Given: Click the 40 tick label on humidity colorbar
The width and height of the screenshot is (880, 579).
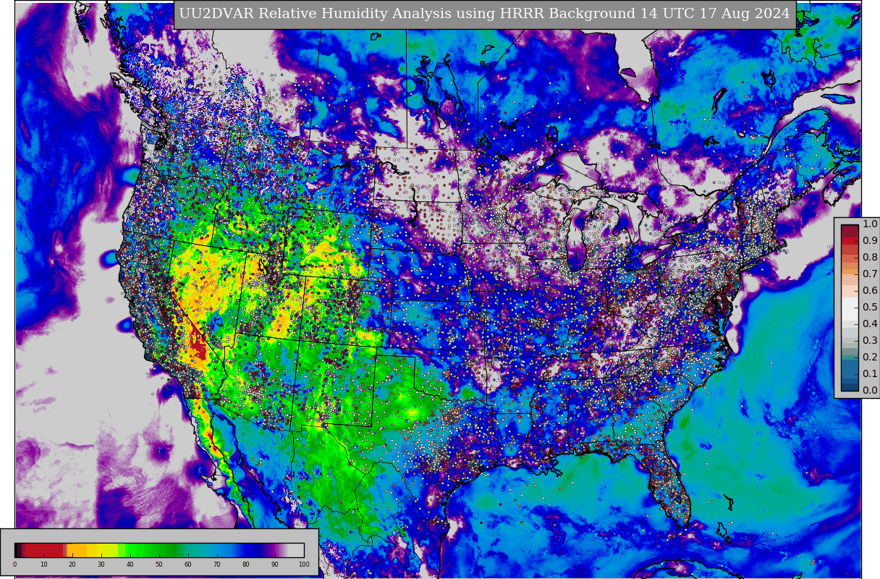Looking at the screenshot, I should tap(130, 565).
